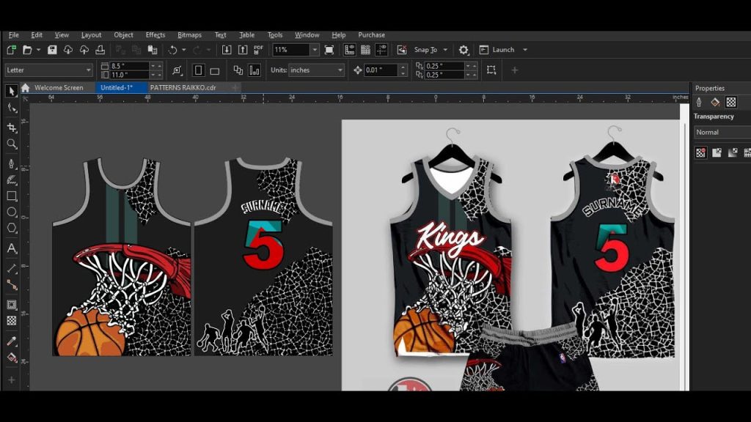The image size is (751, 422).
Task: Open the Effects menu
Action: point(155,35)
